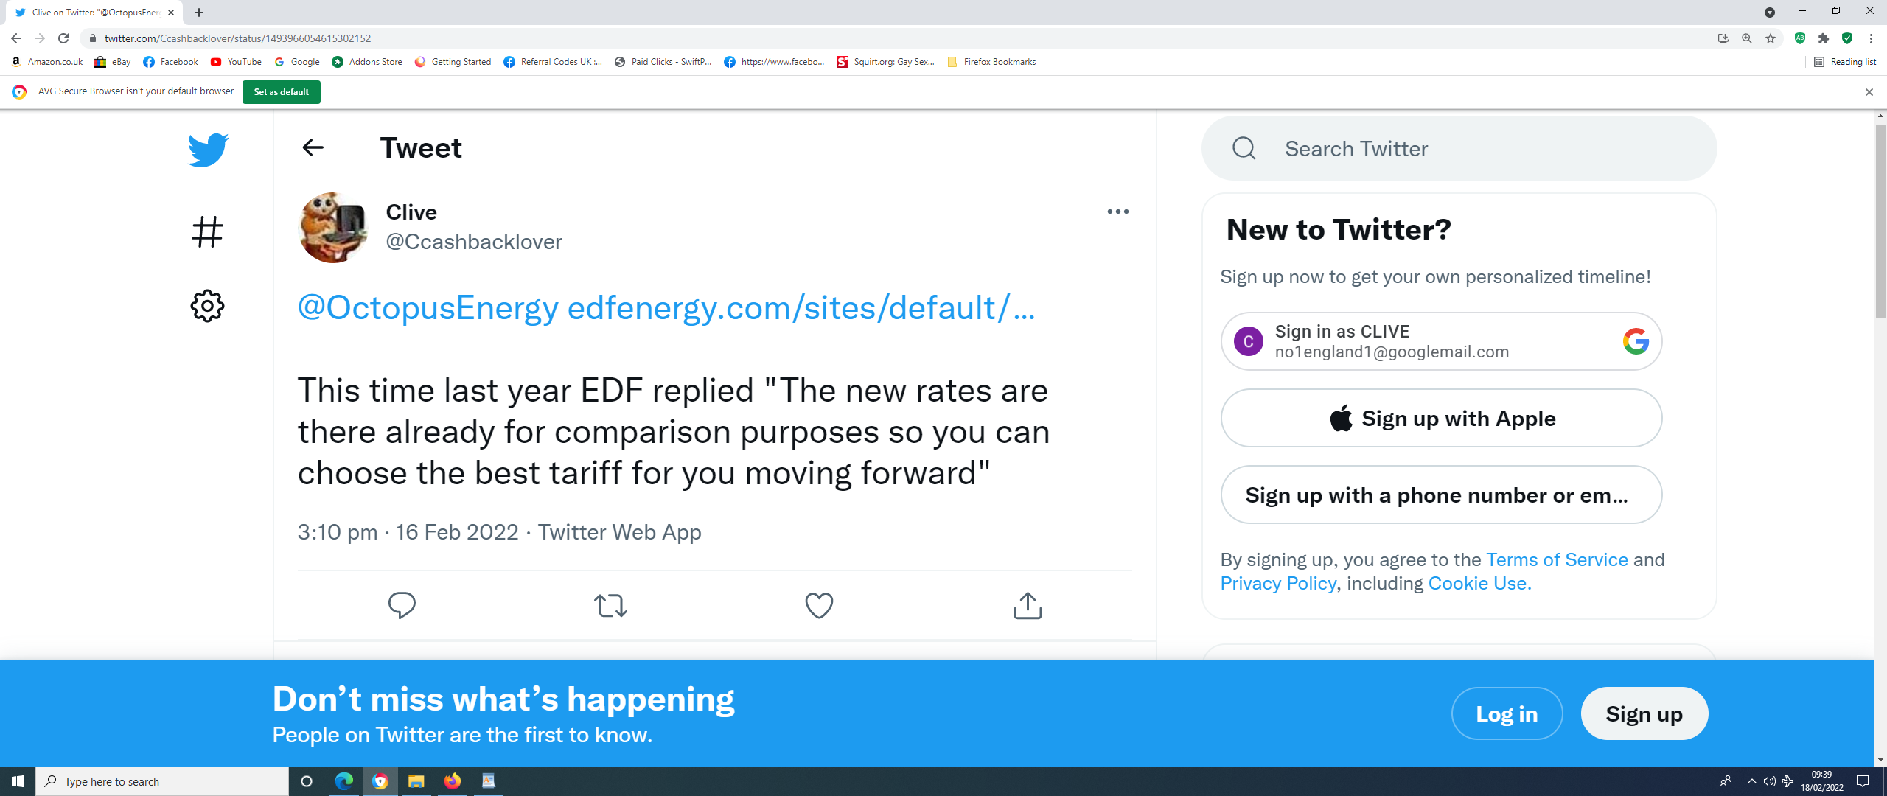
Task: Open the @OctopusEnergy mention link
Action: pyautogui.click(x=428, y=308)
